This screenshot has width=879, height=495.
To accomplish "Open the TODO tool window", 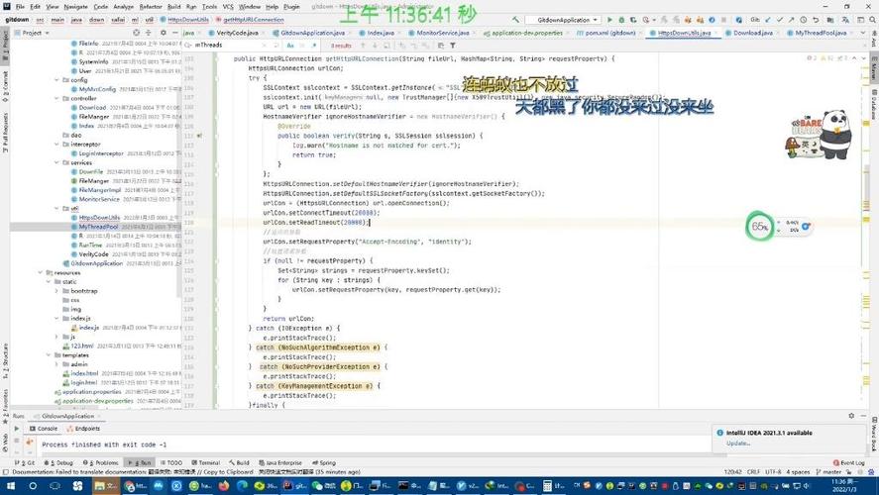I will tap(171, 463).
